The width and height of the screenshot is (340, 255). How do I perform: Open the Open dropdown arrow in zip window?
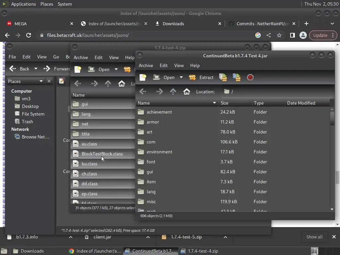116,69
